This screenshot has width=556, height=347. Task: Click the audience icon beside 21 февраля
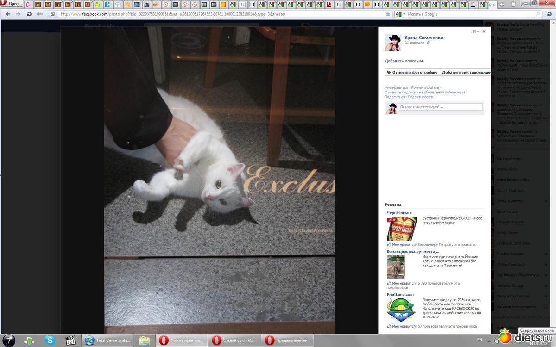429,43
